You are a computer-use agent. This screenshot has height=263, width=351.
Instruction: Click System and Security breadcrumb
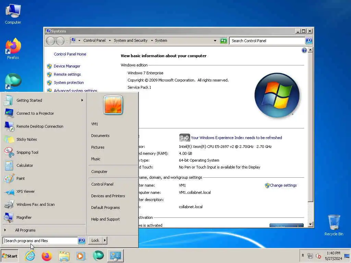131,40
